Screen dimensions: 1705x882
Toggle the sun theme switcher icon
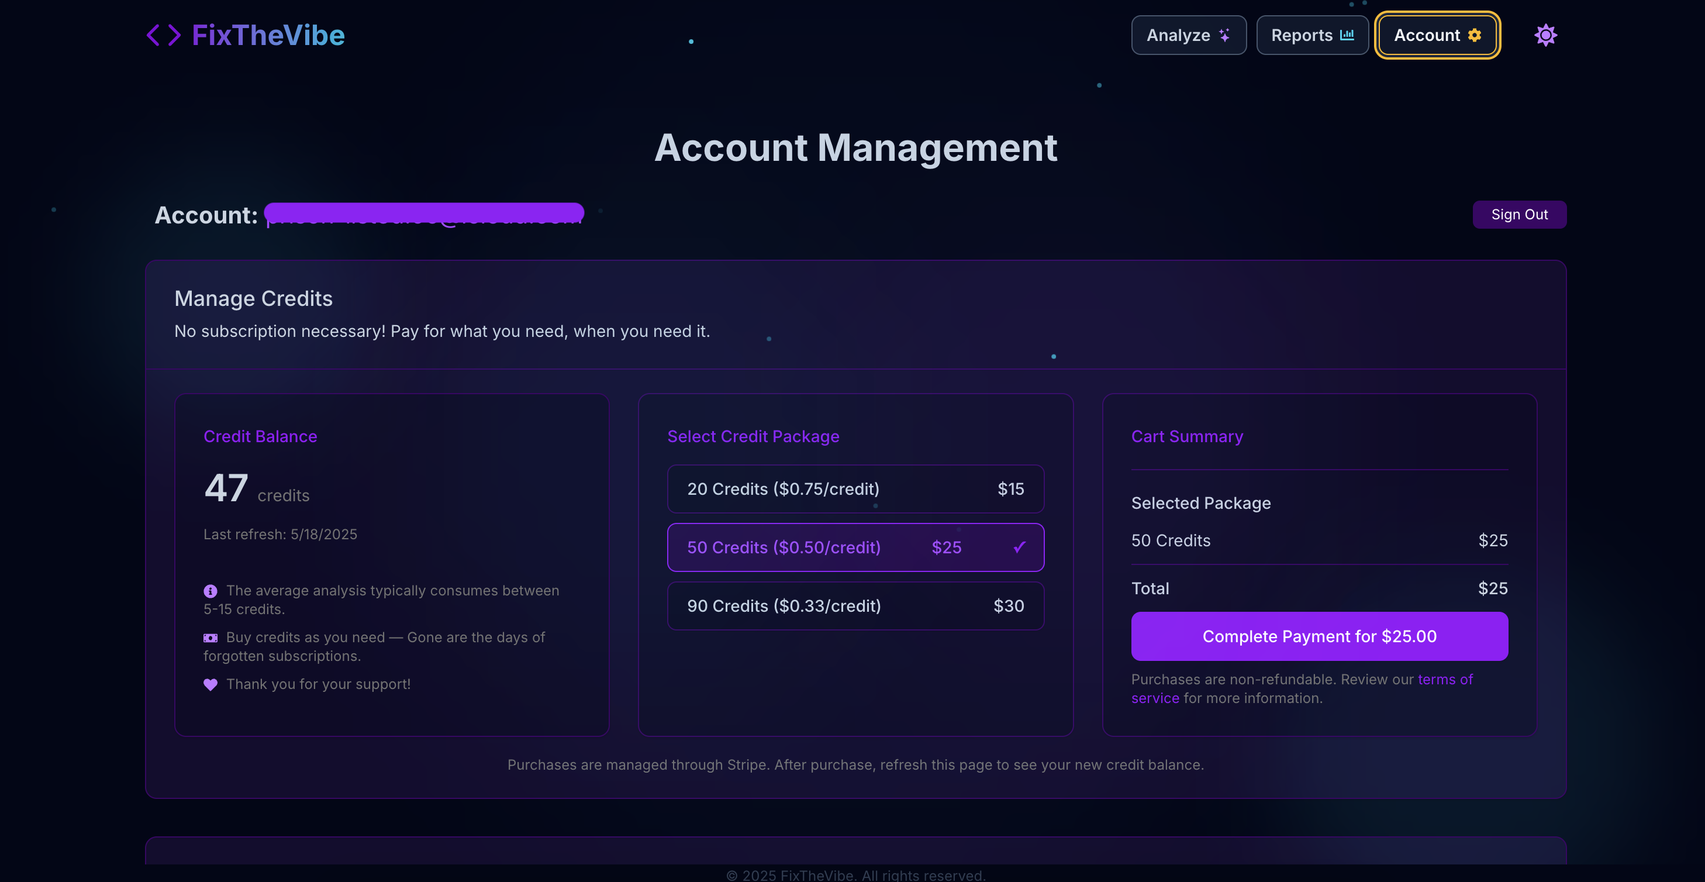[x=1545, y=35]
